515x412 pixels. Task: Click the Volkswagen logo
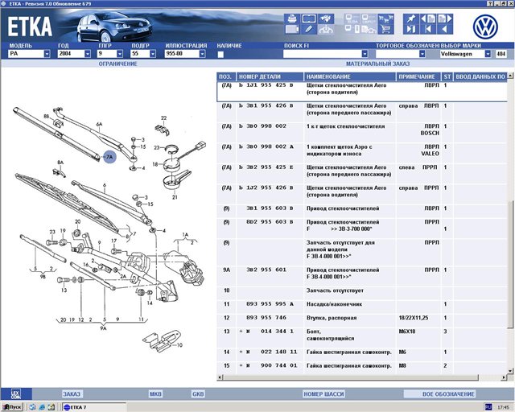[485, 27]
